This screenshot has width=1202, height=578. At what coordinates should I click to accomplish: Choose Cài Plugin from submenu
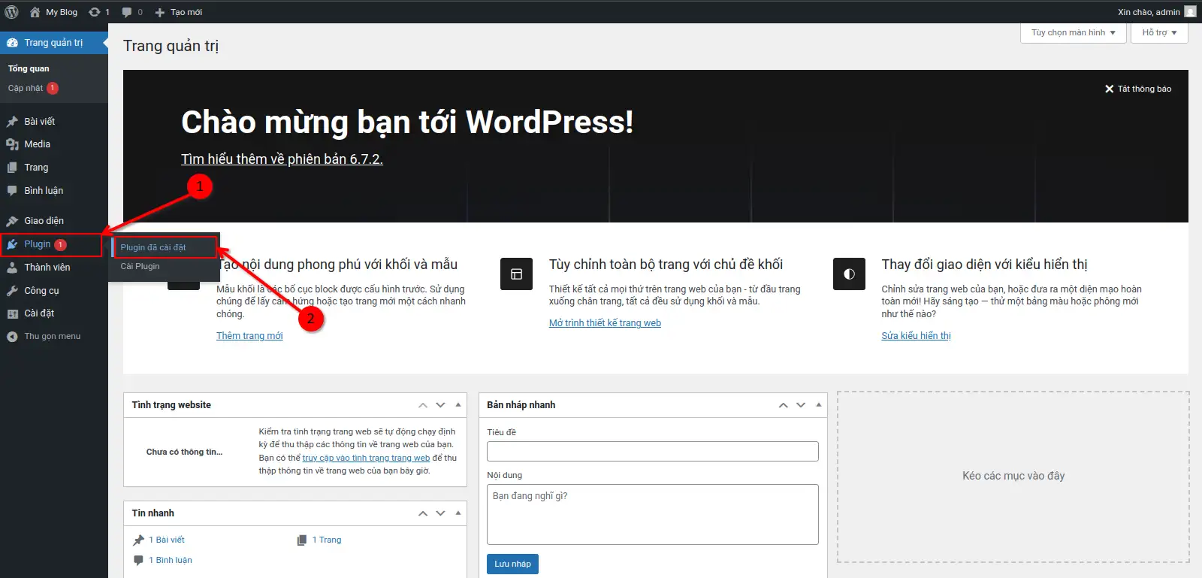[140, 267]
